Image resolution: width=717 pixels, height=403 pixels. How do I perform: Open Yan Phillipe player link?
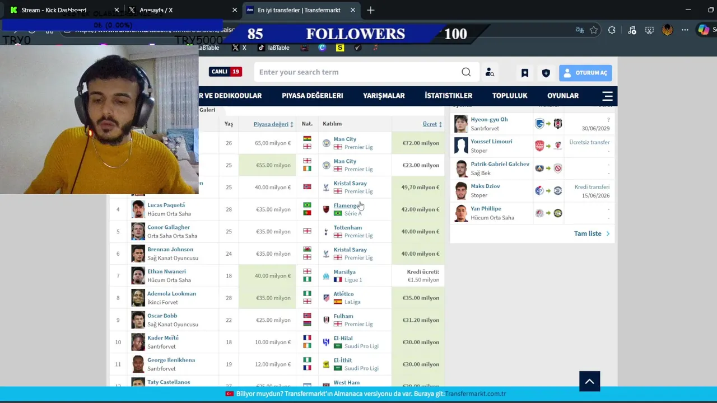point(486,208)
